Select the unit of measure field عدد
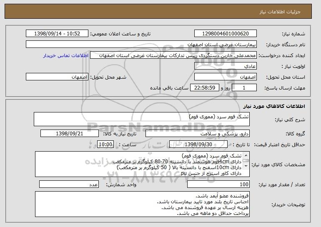Screen dimensions: 321x227 coord(69,184)
